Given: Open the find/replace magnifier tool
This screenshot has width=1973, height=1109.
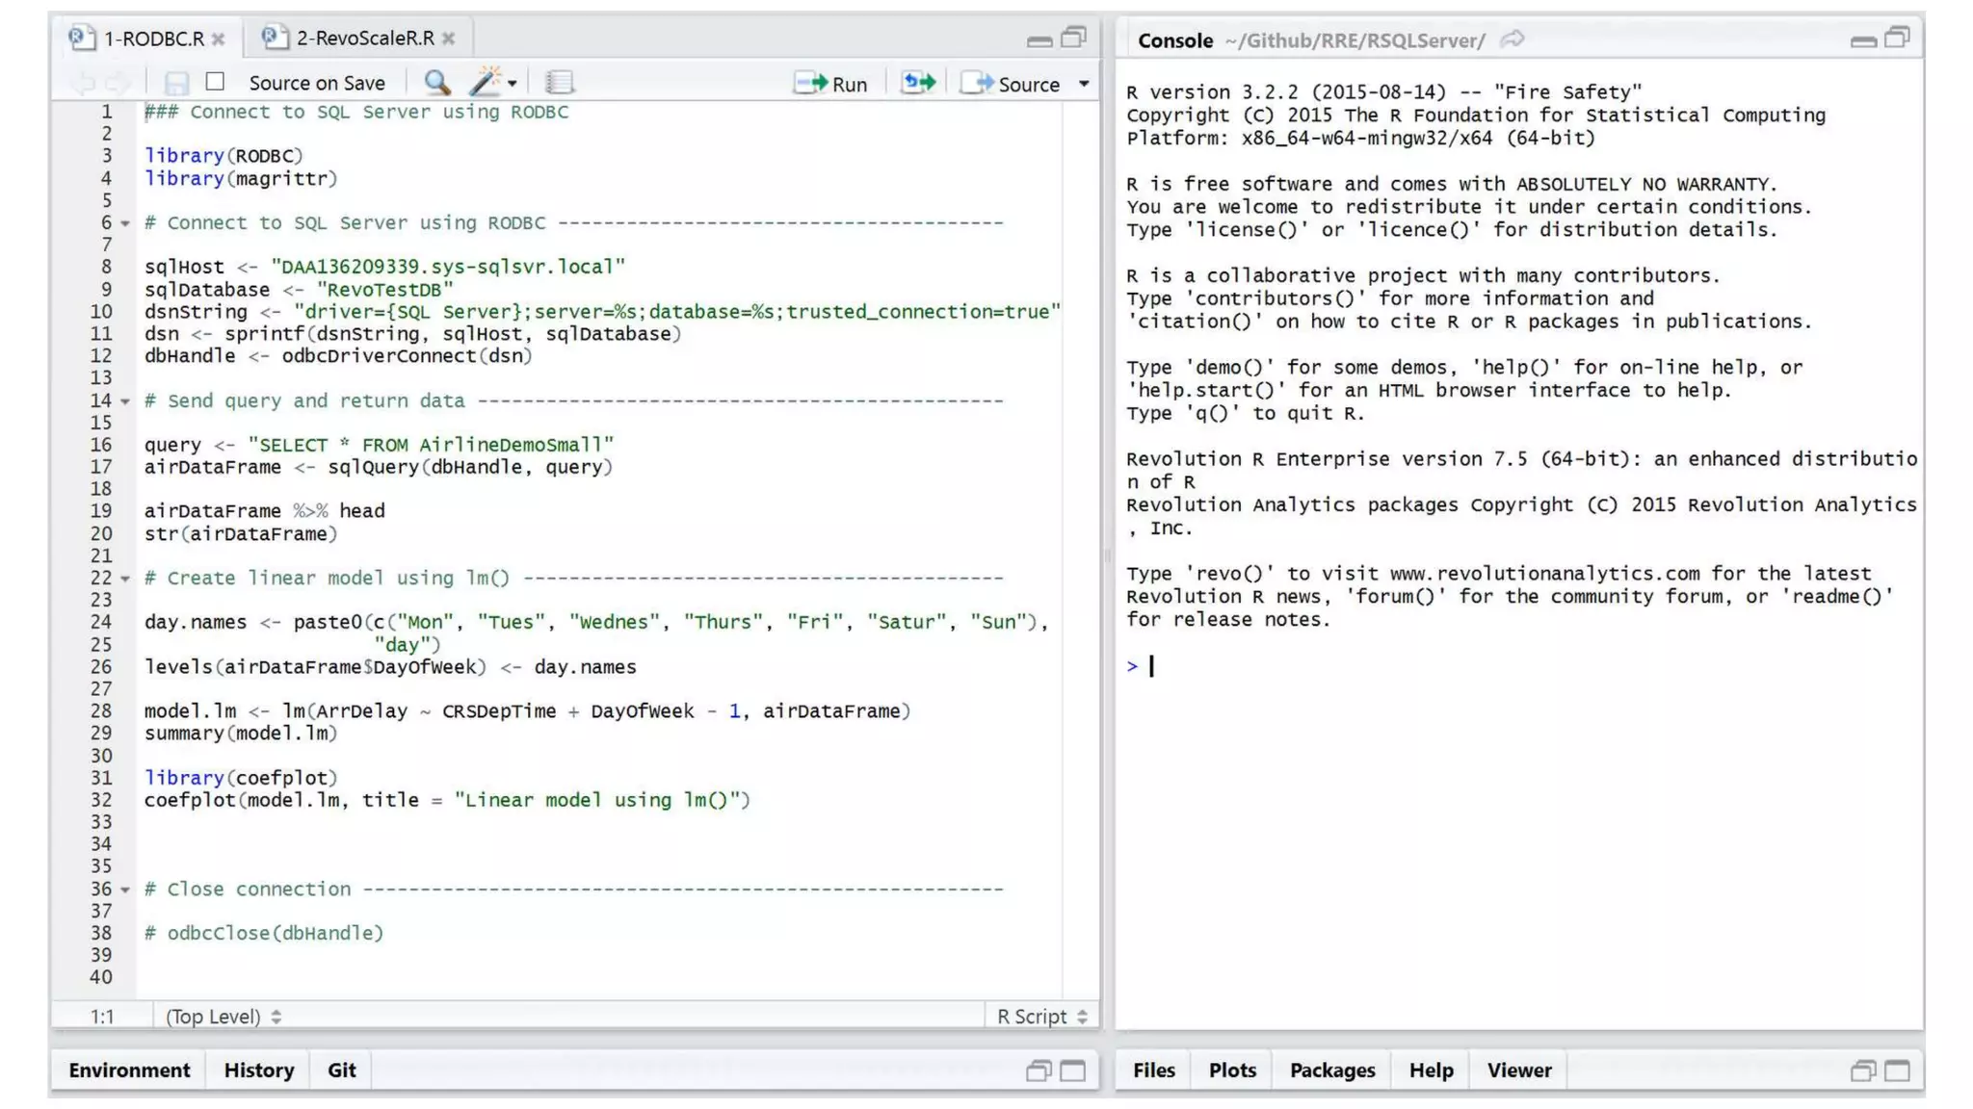Looking at the screenshot, I should [436, 83].
